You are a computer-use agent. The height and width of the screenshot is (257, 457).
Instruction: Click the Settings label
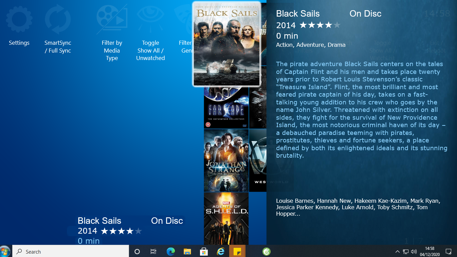pyautogui.click(x=19, y=43)
